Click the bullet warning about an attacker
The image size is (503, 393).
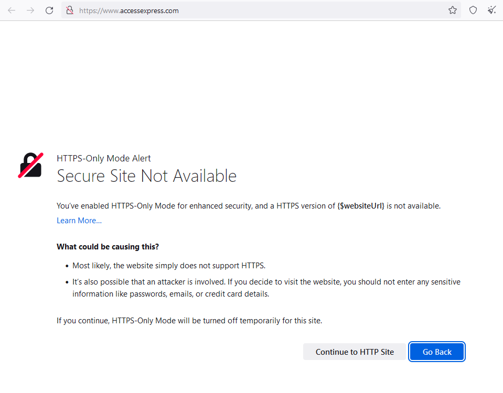coord(266,288)
